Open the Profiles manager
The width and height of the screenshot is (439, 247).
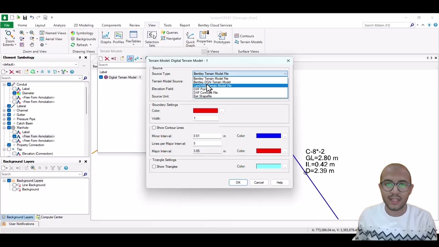tap(118, 37)
